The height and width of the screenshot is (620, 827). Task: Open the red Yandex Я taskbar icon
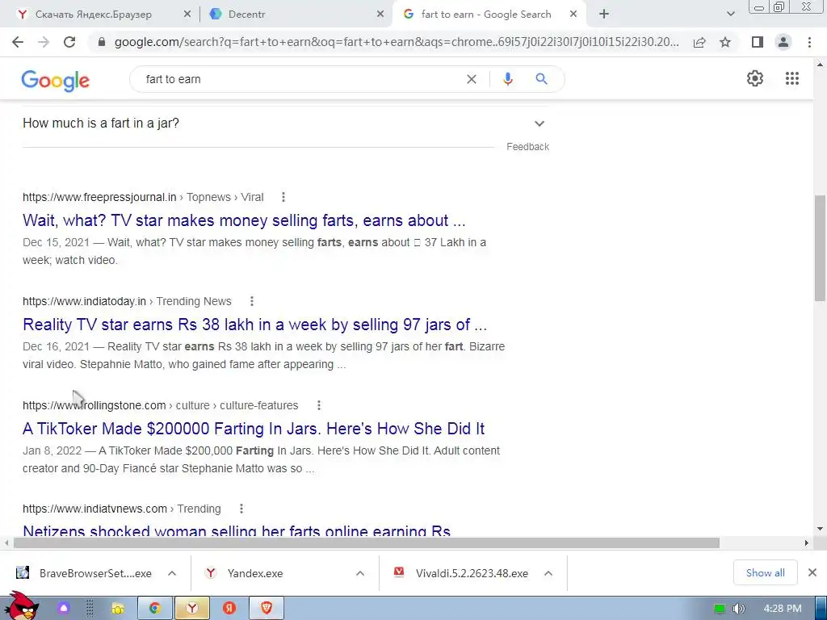click(x=229, y=609)
